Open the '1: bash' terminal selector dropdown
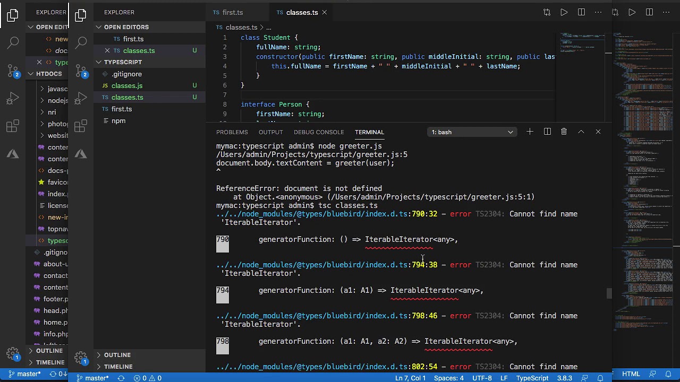The image size is (680, 382). pyautogui.click(x=472, y=132)
